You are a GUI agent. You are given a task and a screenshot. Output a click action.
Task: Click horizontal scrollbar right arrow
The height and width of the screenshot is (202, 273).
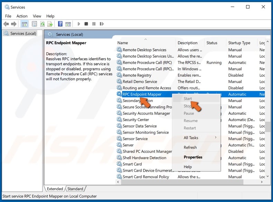[x=262, y=182]
